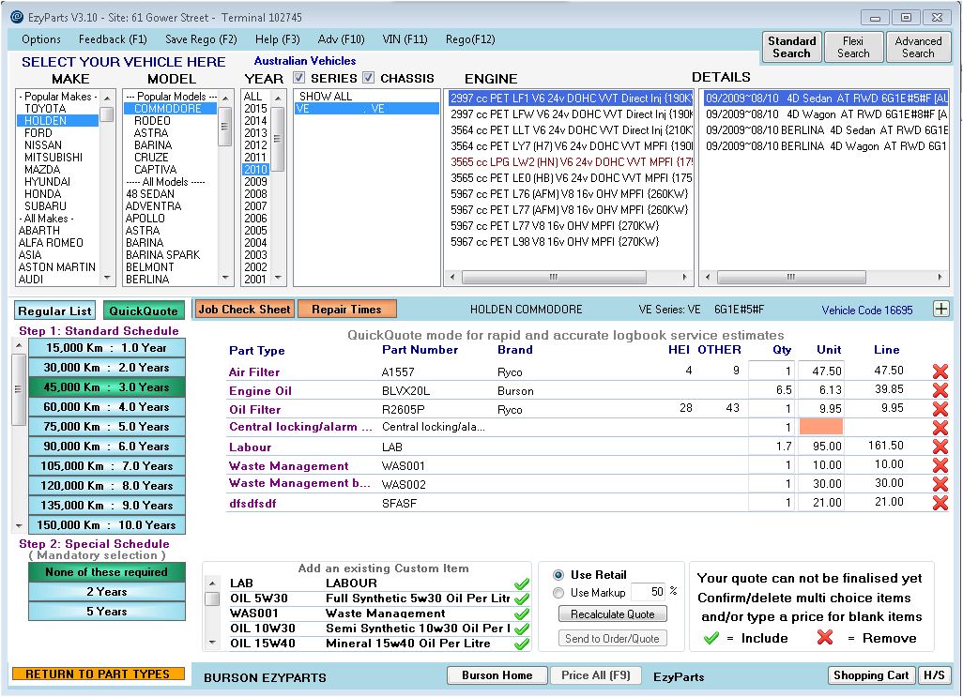
Task: Click the plus icon beside Vehicle Code
Action: 940,309
